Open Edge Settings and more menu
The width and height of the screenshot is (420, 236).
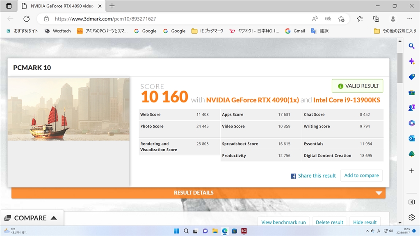(x=410, y=19)
